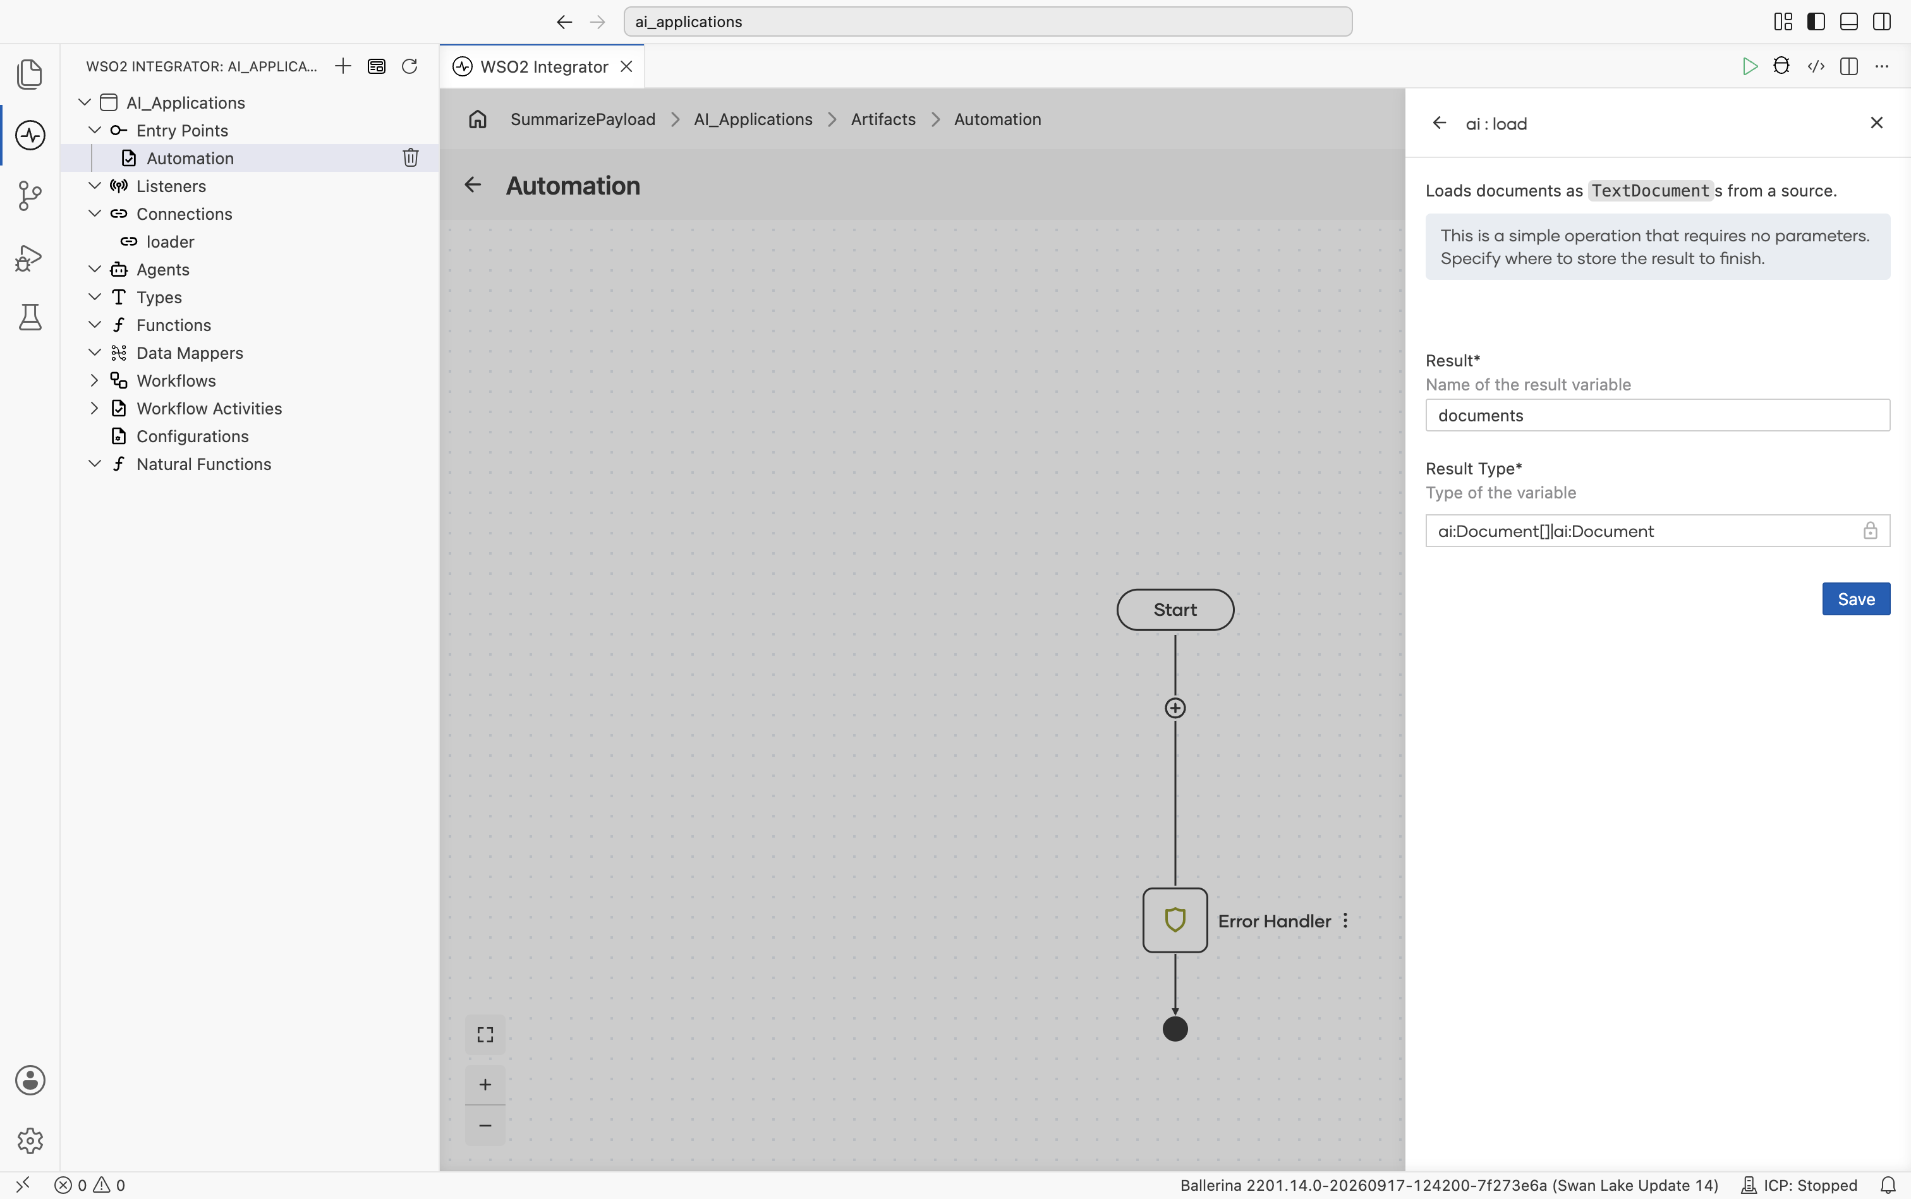The height and width of the screenshot is (1199, 1911).
Task: Select the Start node
Action: pos(1175,609)
